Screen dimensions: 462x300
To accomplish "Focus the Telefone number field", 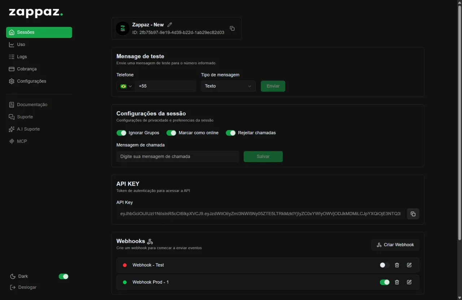I will coord(166,86).
